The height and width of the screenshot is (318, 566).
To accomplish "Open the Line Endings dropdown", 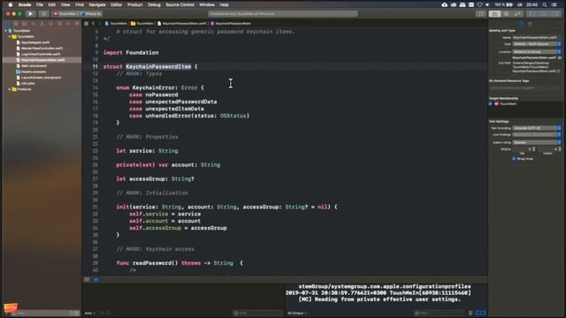I will 537,135.
